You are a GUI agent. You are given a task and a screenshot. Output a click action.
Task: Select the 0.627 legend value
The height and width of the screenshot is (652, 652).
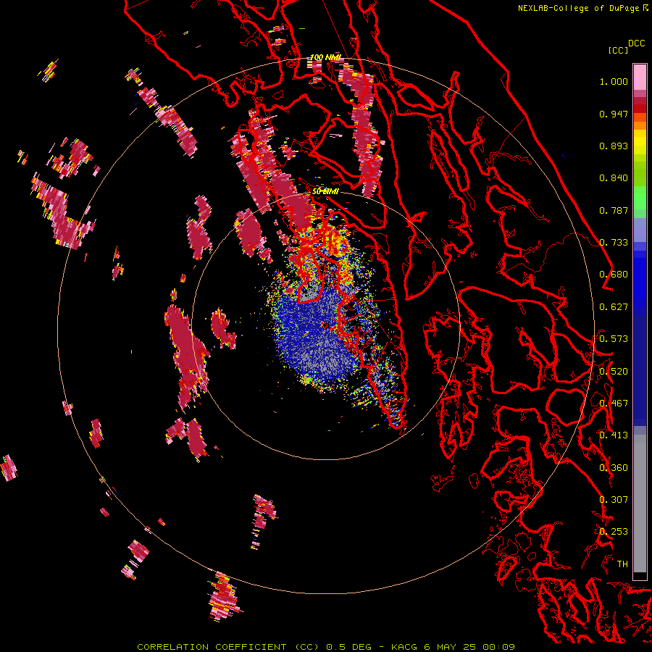[x=614, y=307]
